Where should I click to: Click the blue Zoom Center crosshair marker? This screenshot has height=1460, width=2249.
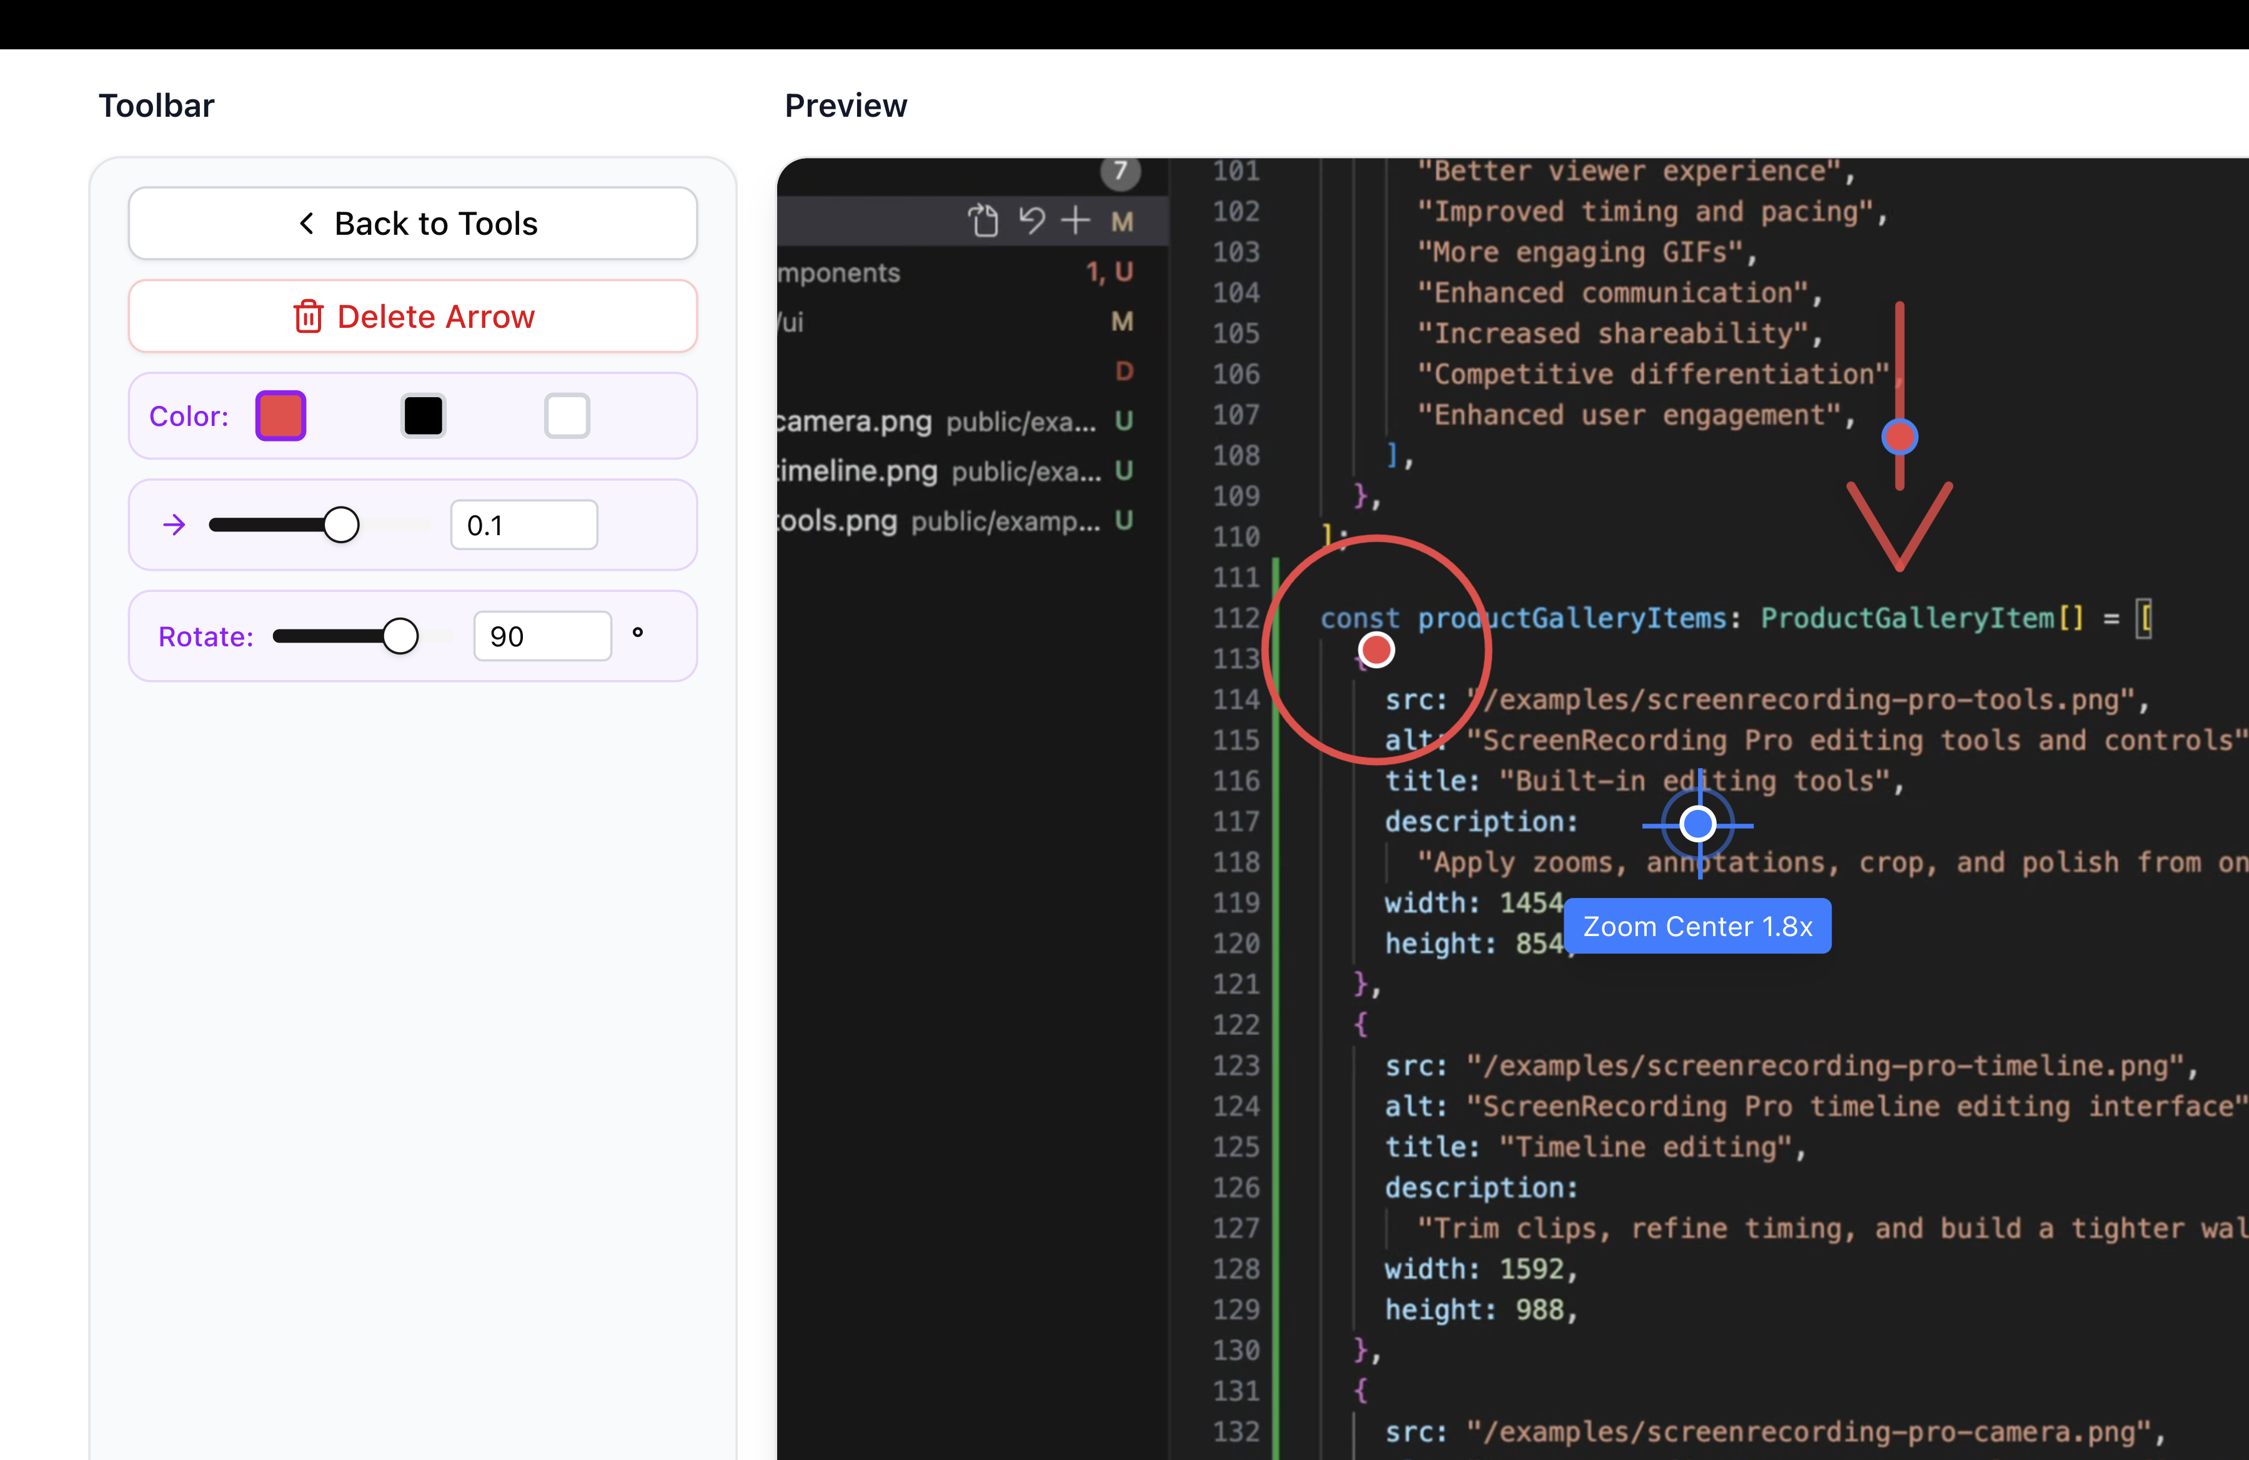pyautogui.click(x=1698, y=824)
